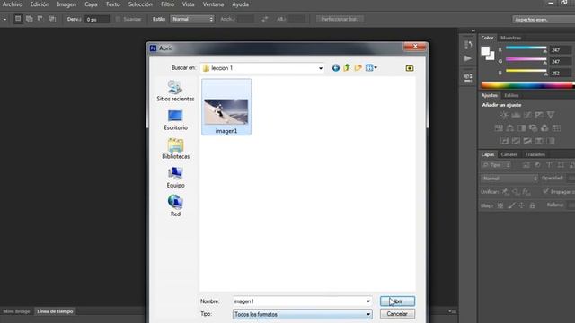575x323 pixels.
Task: Expand the Buscar en folder dropdown
Action: click(x=321, y=68)
